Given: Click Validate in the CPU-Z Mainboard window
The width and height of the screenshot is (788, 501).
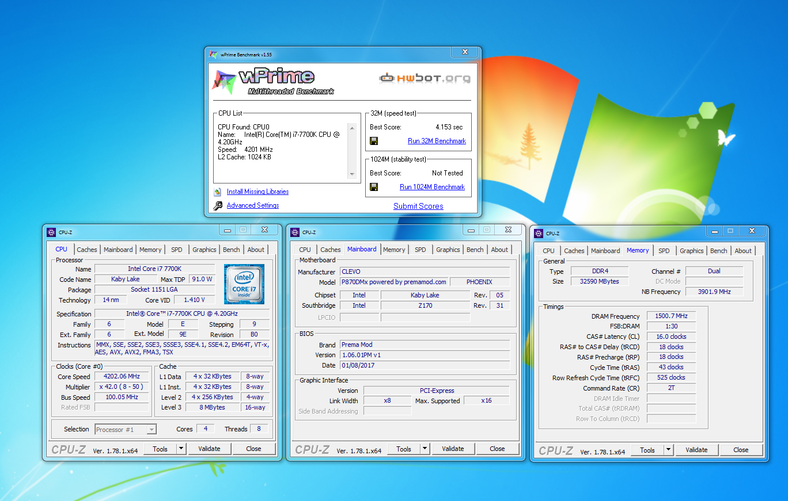Looking at the screenshot, I should (453, 449).
